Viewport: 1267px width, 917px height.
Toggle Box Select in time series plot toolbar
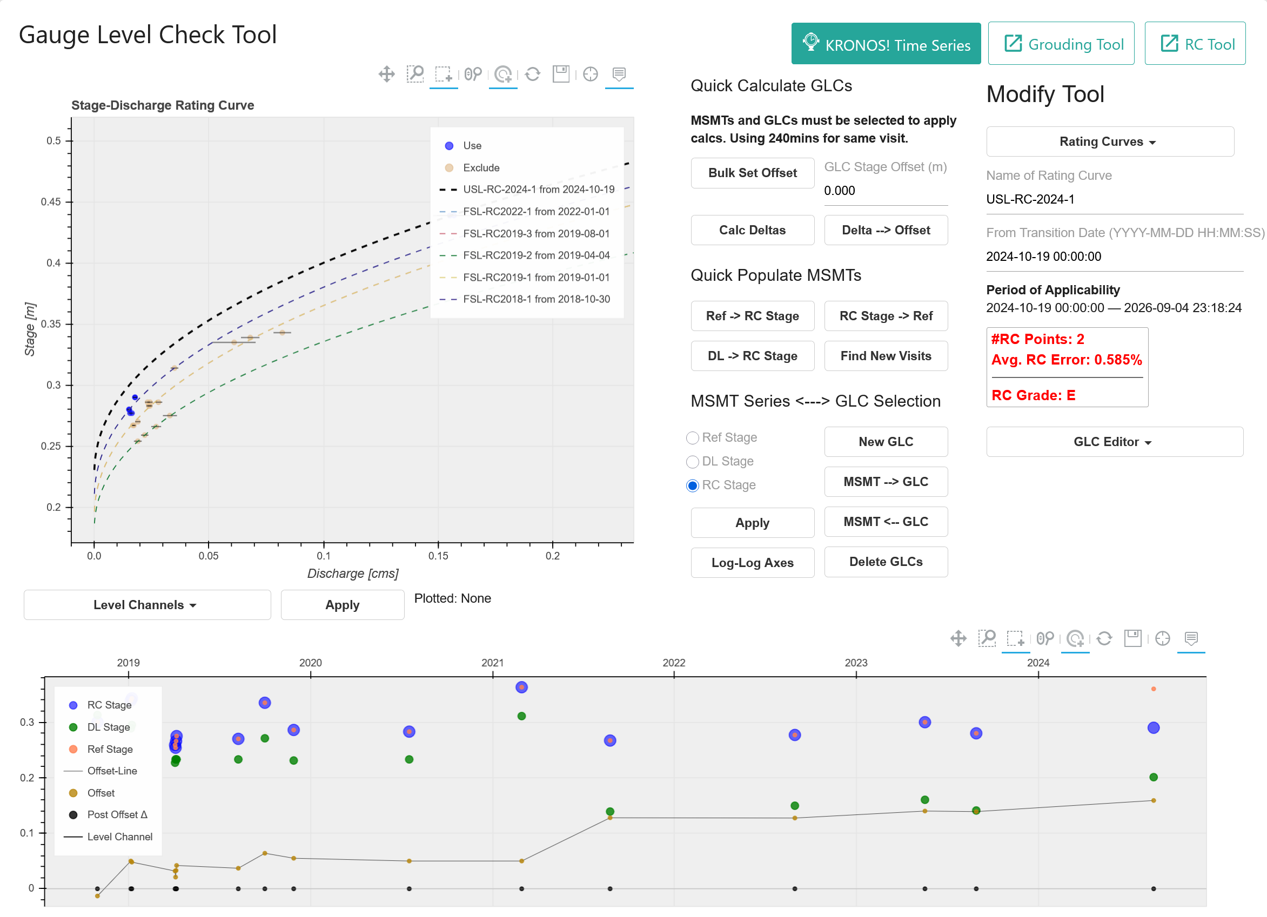1016,638
